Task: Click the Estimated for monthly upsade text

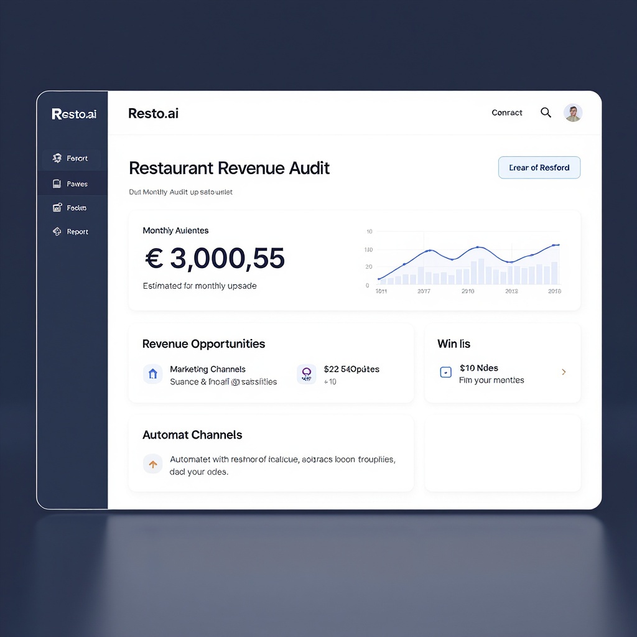Action: click(200, 286)
